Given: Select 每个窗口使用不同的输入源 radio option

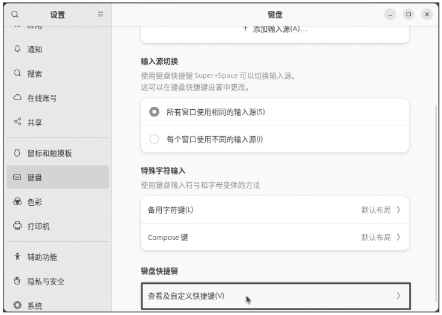Looking at the screenshot, I should 155,140.
